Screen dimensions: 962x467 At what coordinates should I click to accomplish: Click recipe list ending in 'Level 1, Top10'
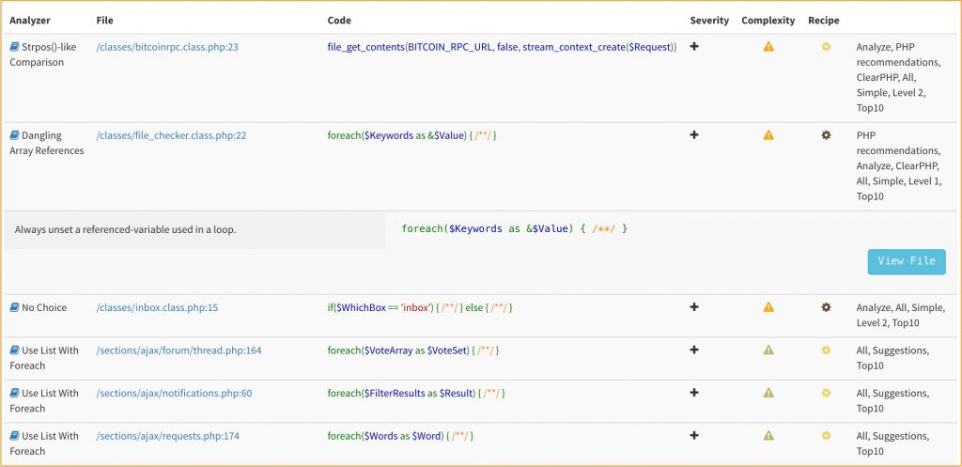pyautogui.click(x=899, y=165)
